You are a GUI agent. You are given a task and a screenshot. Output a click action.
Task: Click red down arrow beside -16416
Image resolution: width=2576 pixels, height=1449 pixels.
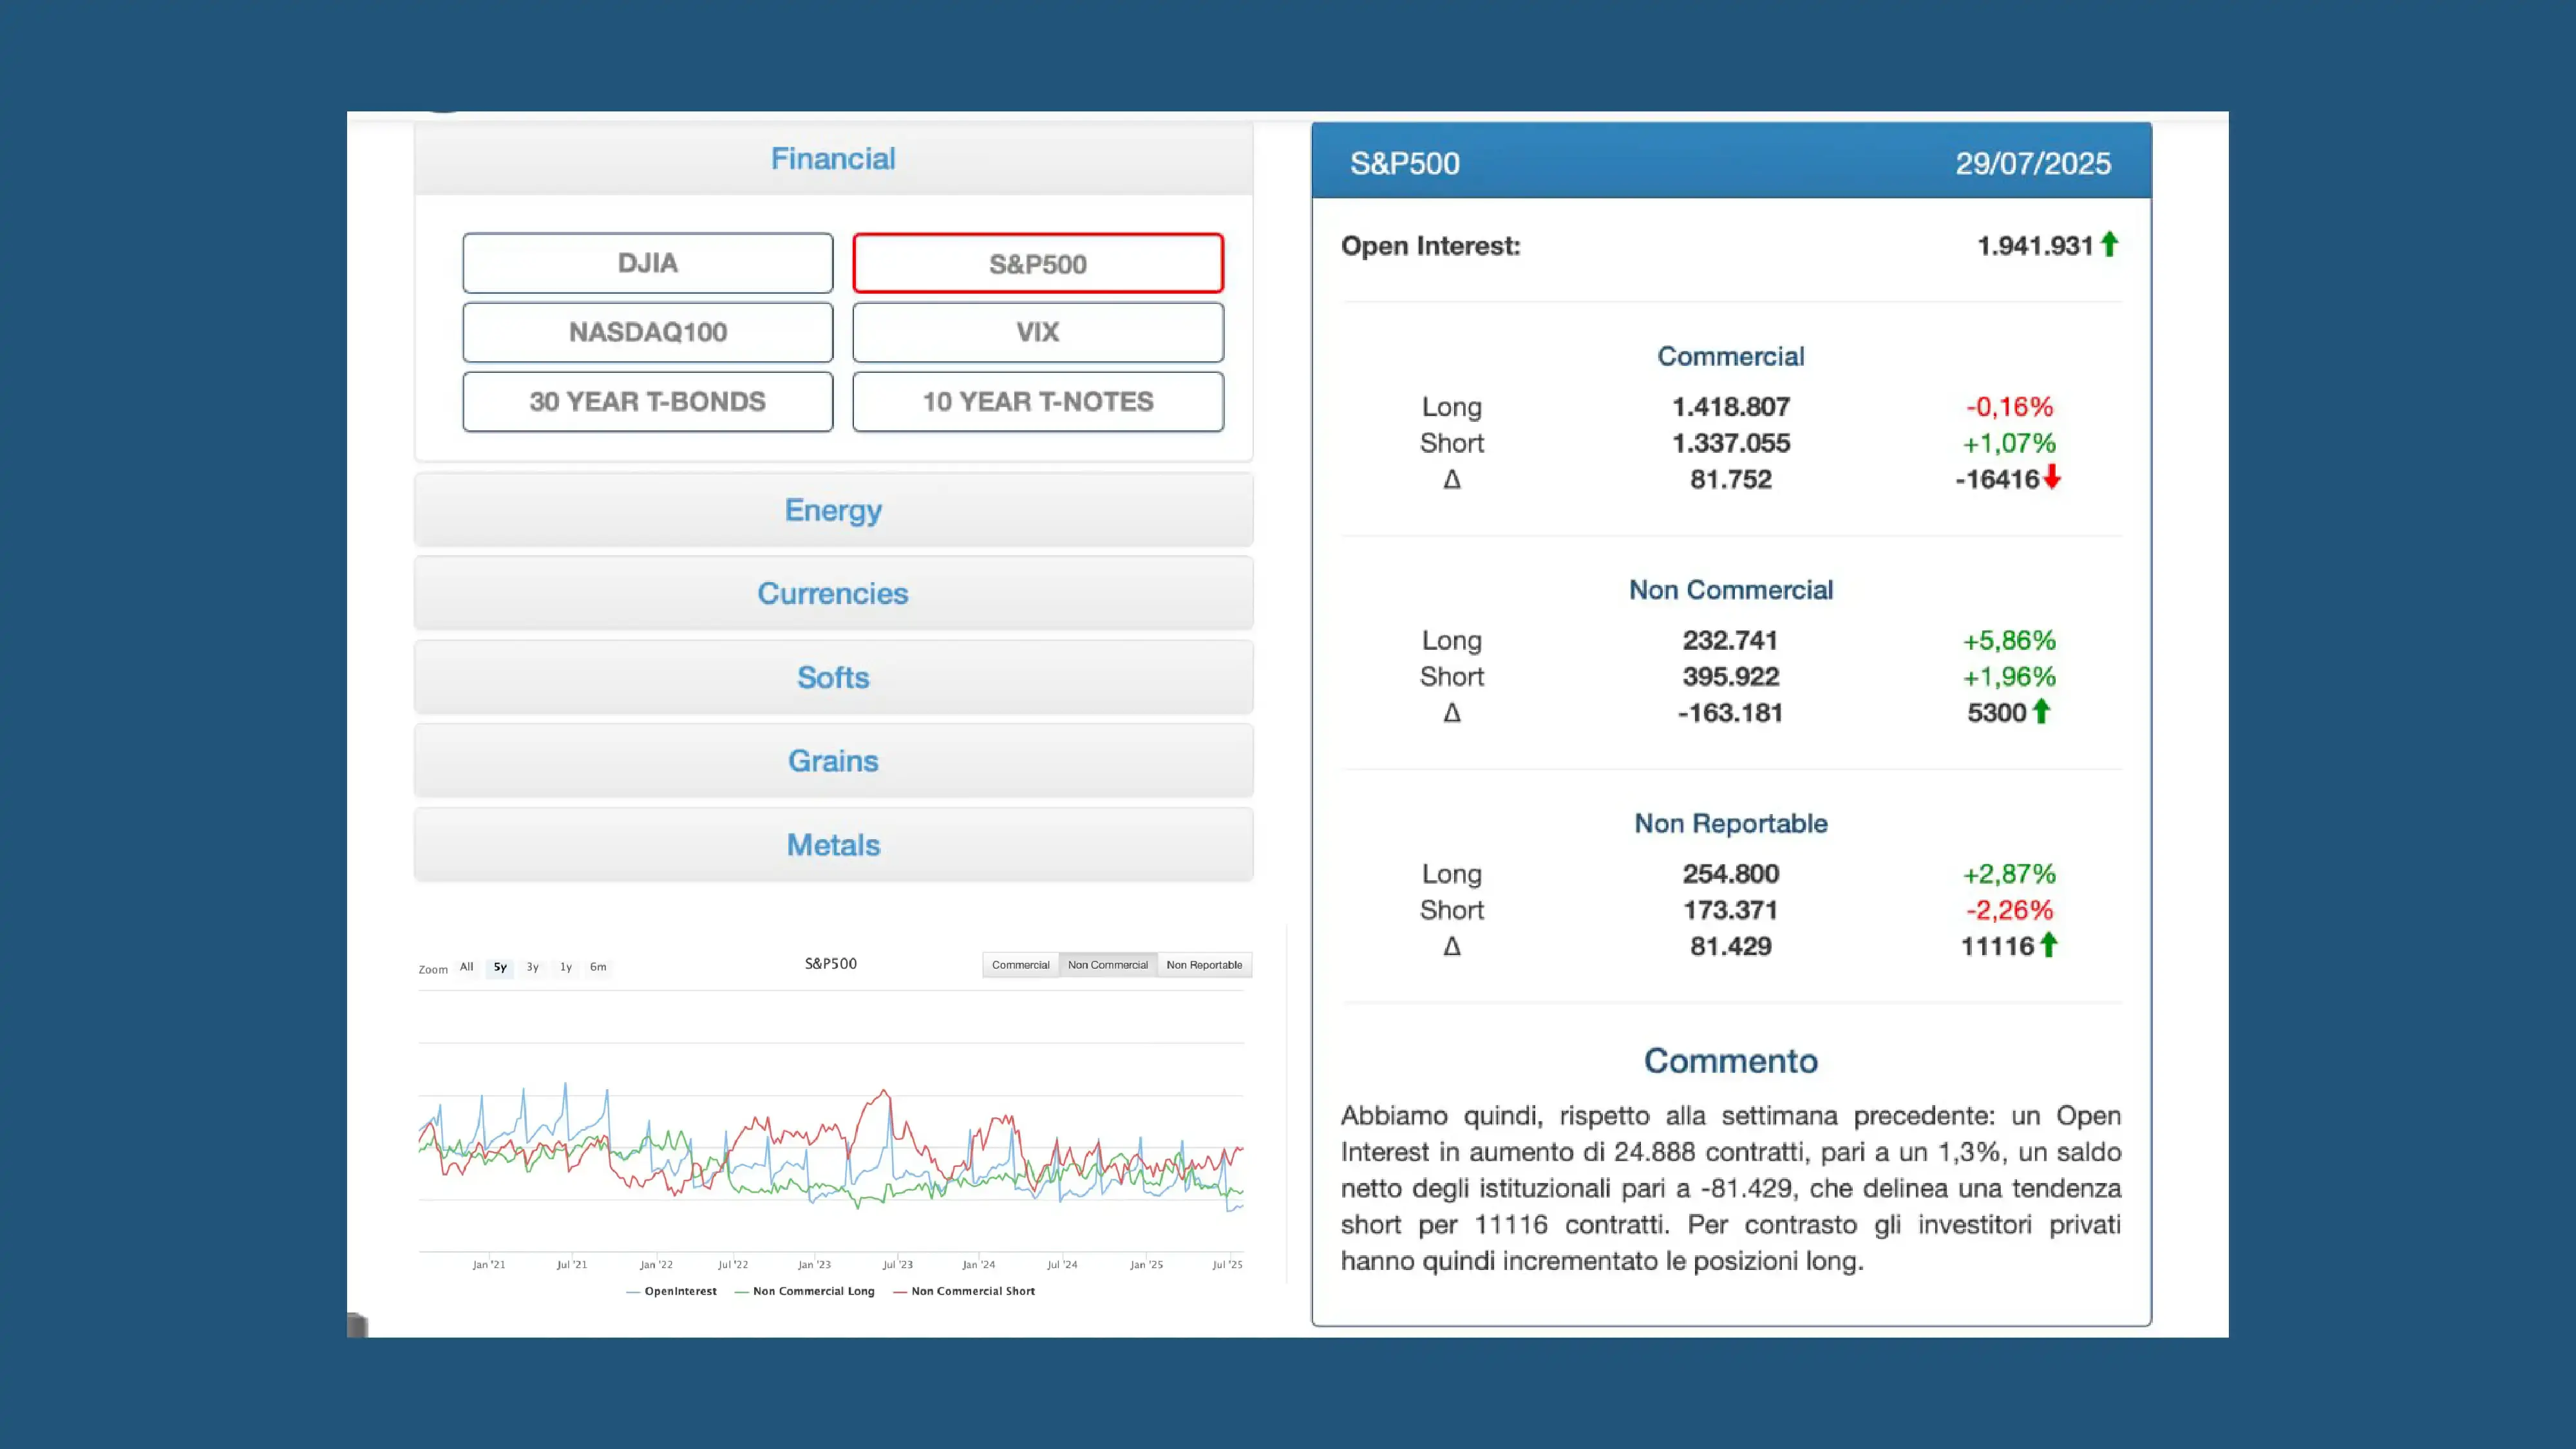click(2052, 477)
